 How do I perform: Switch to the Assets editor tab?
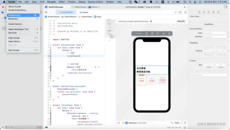click(x=84, y=12)
